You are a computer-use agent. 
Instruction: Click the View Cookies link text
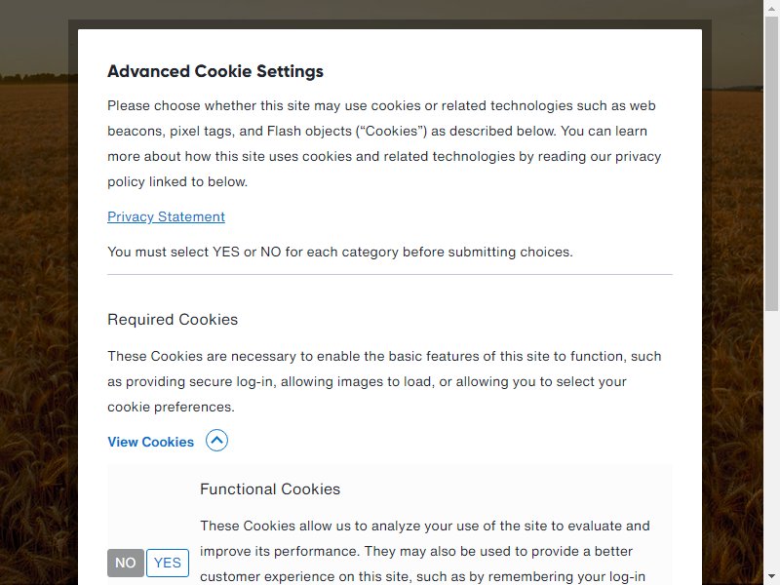tap(151, 442)
